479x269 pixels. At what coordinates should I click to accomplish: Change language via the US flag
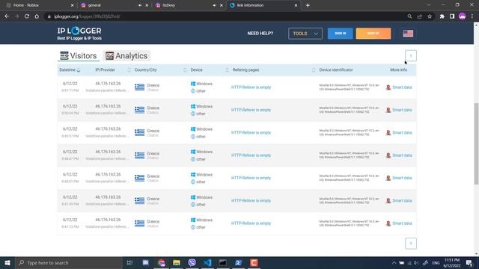pos(408,33)
